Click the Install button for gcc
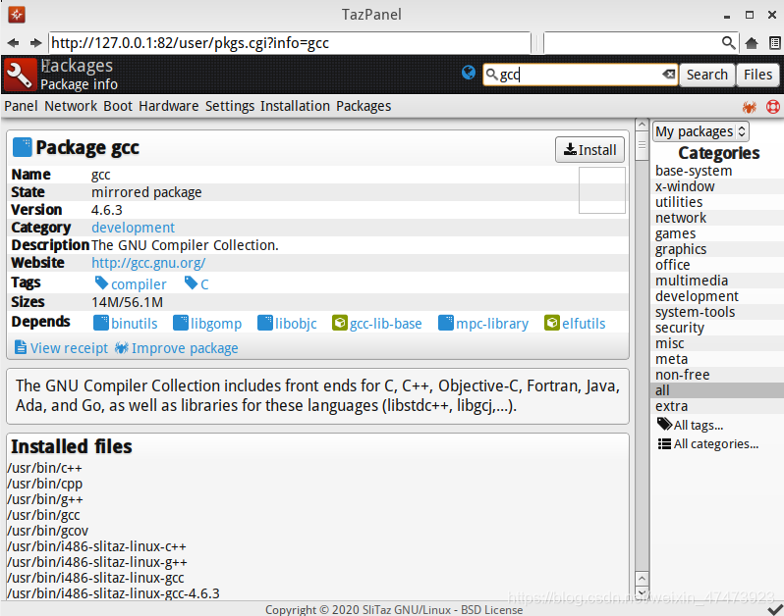Image resolution: width=784 pixels, height=616 pixels. click(589, 150)
